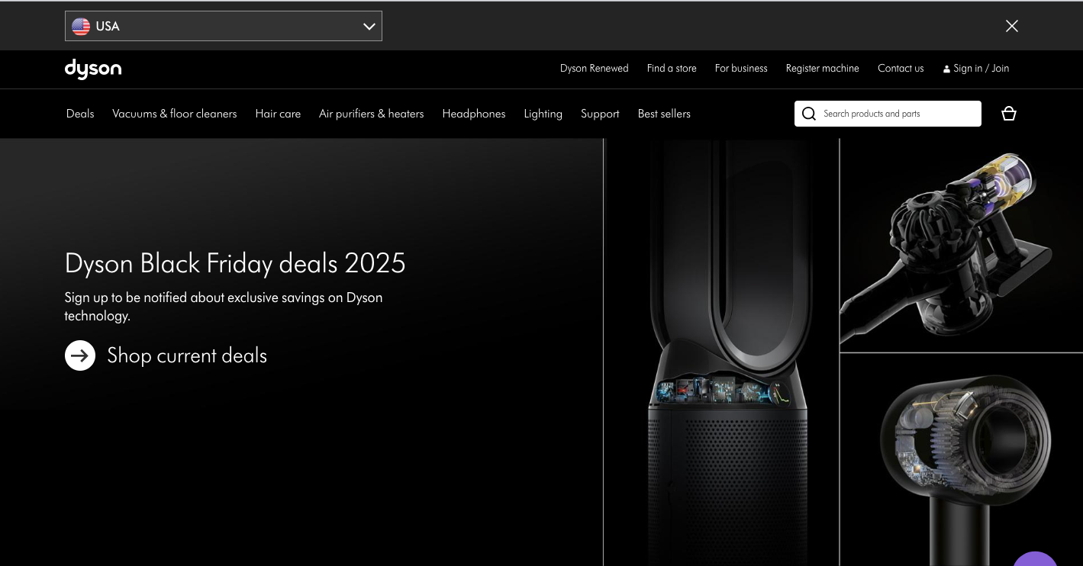The width and height of the screenshot is (1083, 566).
Task: Open the Support menu
Action: (600, 114)
